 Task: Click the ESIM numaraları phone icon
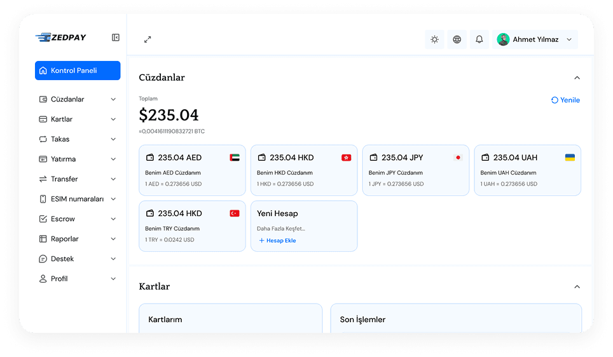point(43,199)
